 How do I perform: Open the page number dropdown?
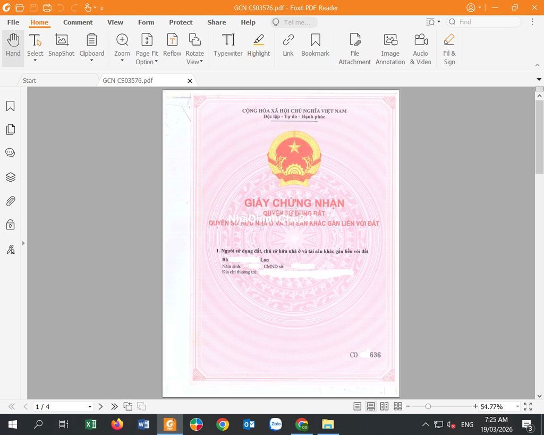click(x=90, y=407)
